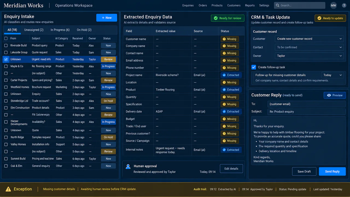
Task: Click the Extracted check icon for Internal notes
Action: click(224, 150)
